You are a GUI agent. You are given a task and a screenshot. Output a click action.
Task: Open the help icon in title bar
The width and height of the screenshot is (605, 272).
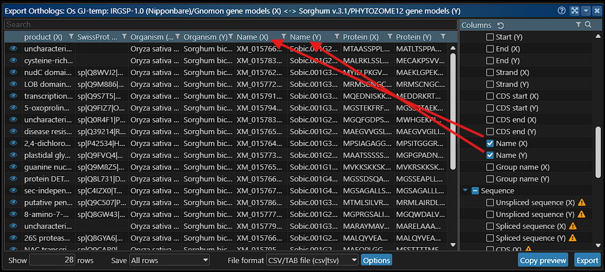pos(562,11)
